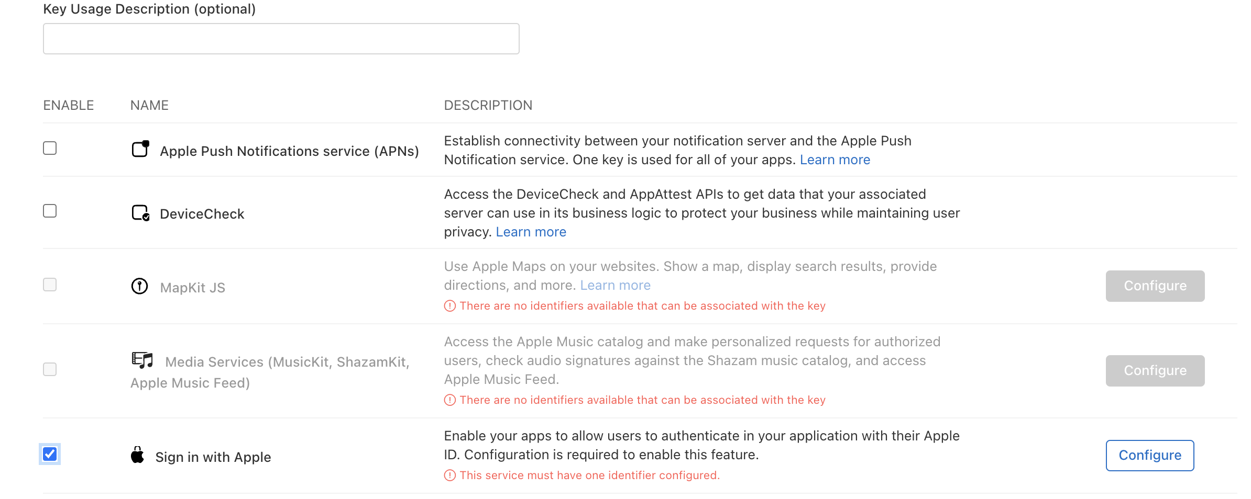The image size is (1251, 499).
Task: Click the NAME column header
Action: coord(149,105)
